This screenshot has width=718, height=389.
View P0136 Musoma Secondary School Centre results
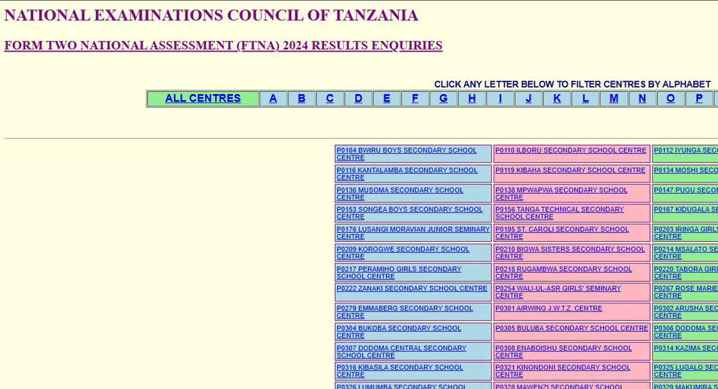(x=399, y=193)
